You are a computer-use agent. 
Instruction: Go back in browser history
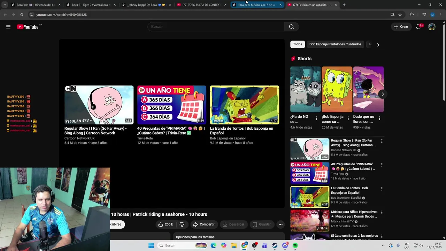click(5, 15)
